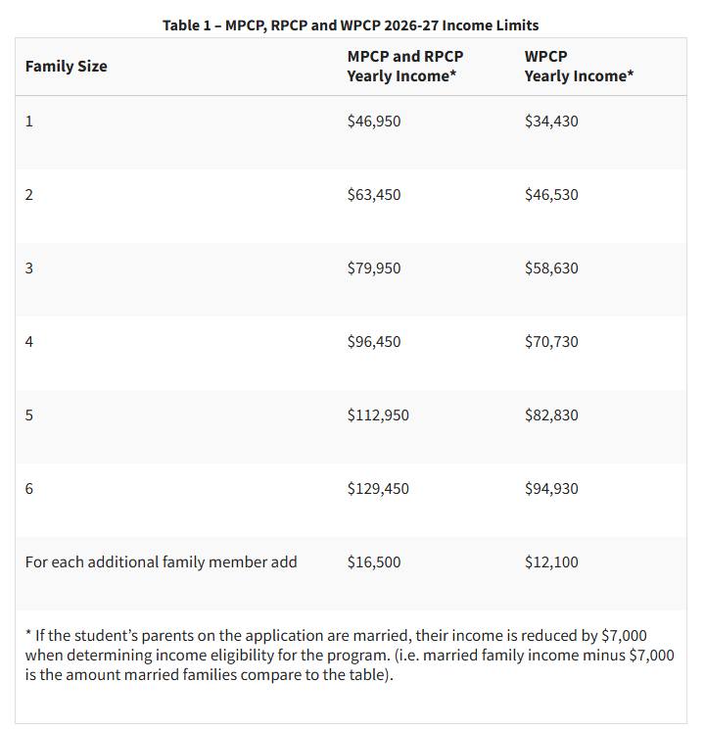Click the $70,730 WPCP amount
704x731 pixels.
[x=551, y=342]
